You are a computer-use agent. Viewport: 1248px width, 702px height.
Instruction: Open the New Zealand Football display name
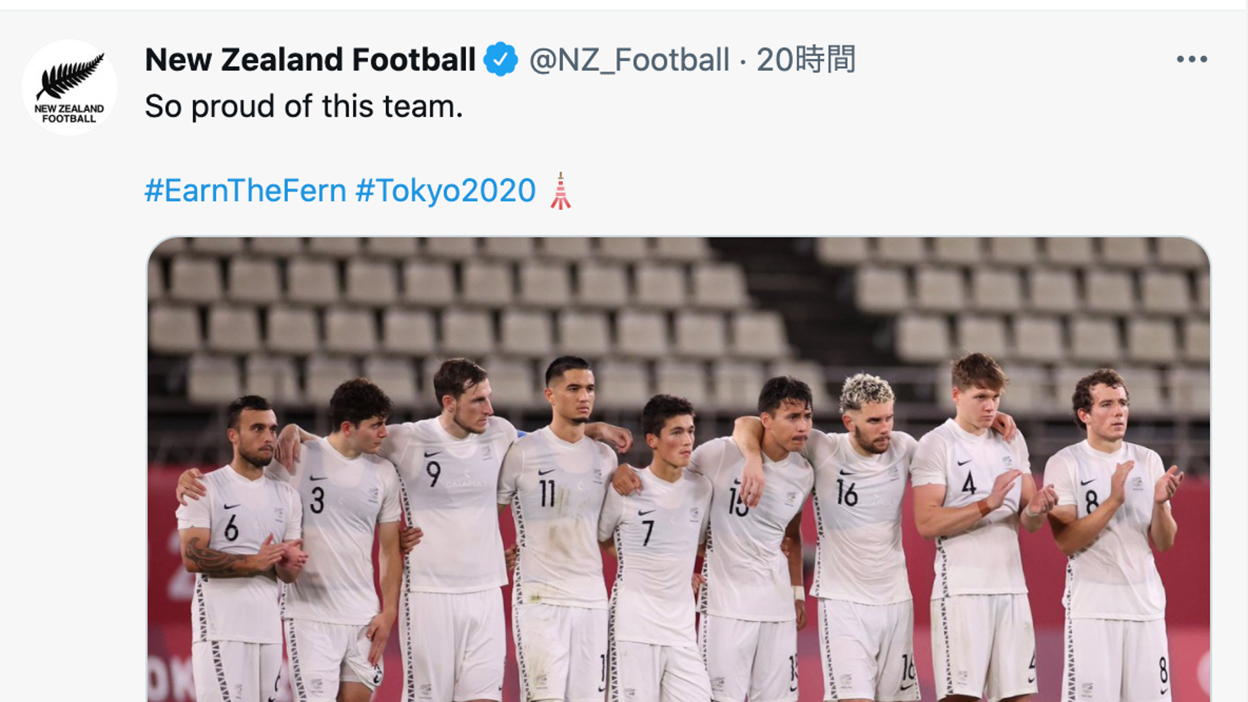310,60
